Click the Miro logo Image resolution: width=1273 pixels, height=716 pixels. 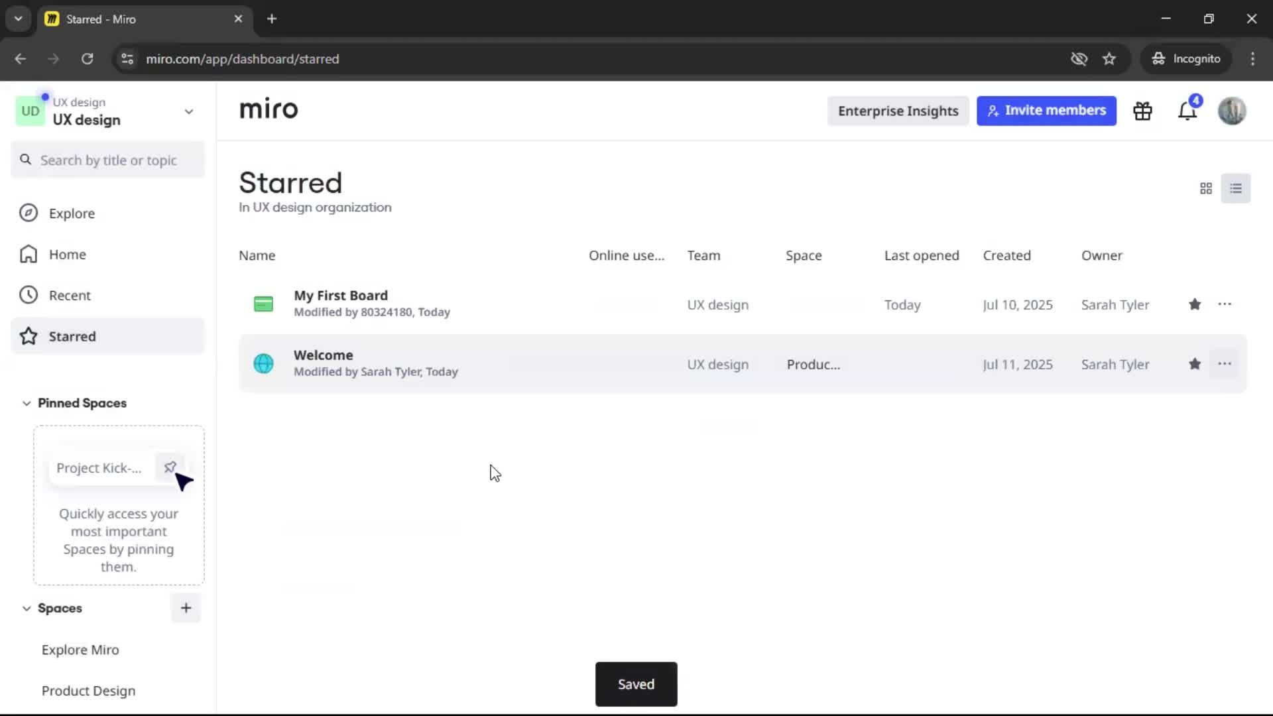[x=269, y=109]
